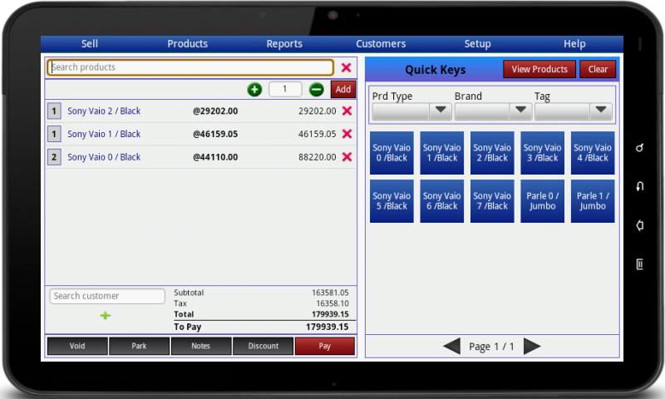Delete Sony Vaio 1 / Black line item

(347, 134)
